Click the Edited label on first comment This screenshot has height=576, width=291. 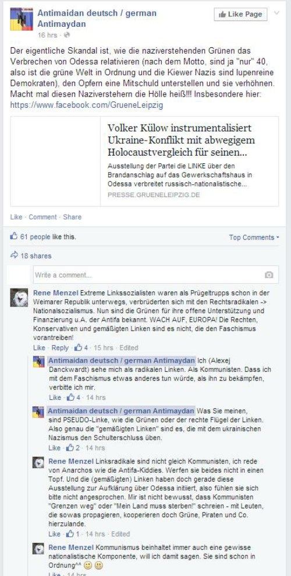coord(129,347)
